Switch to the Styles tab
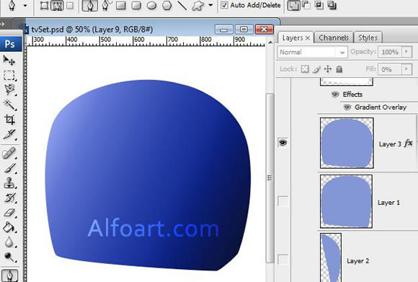Viewport: 418px width, 282px height. tap(368, 38)
